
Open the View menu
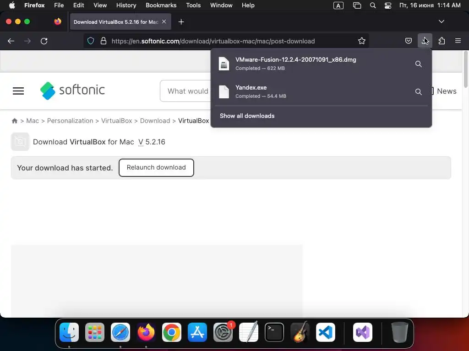pos(100,5)
